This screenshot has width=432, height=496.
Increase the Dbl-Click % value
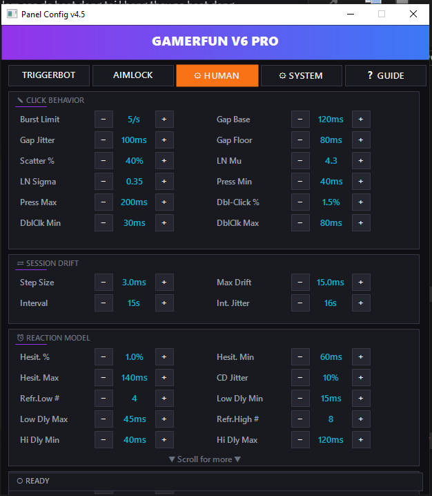(x=361, y=202)
